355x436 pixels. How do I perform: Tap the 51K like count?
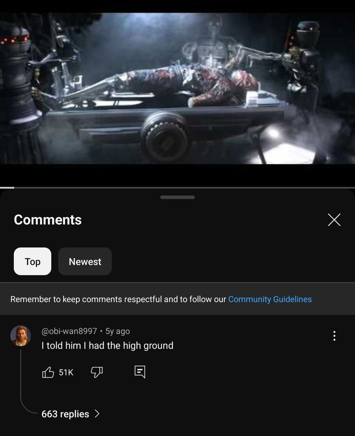coord(66,372)
